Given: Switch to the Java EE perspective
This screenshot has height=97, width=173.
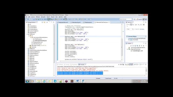Looking at the screenshot, I should [x=139, y=19].
